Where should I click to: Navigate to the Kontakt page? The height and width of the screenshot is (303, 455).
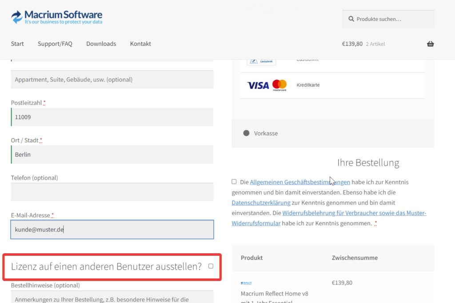[140, 44]
